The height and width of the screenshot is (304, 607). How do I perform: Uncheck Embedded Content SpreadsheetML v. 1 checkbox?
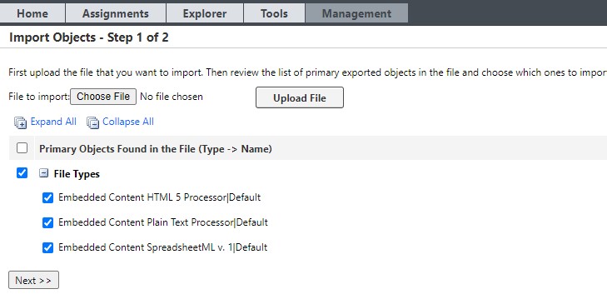point(47,247)
